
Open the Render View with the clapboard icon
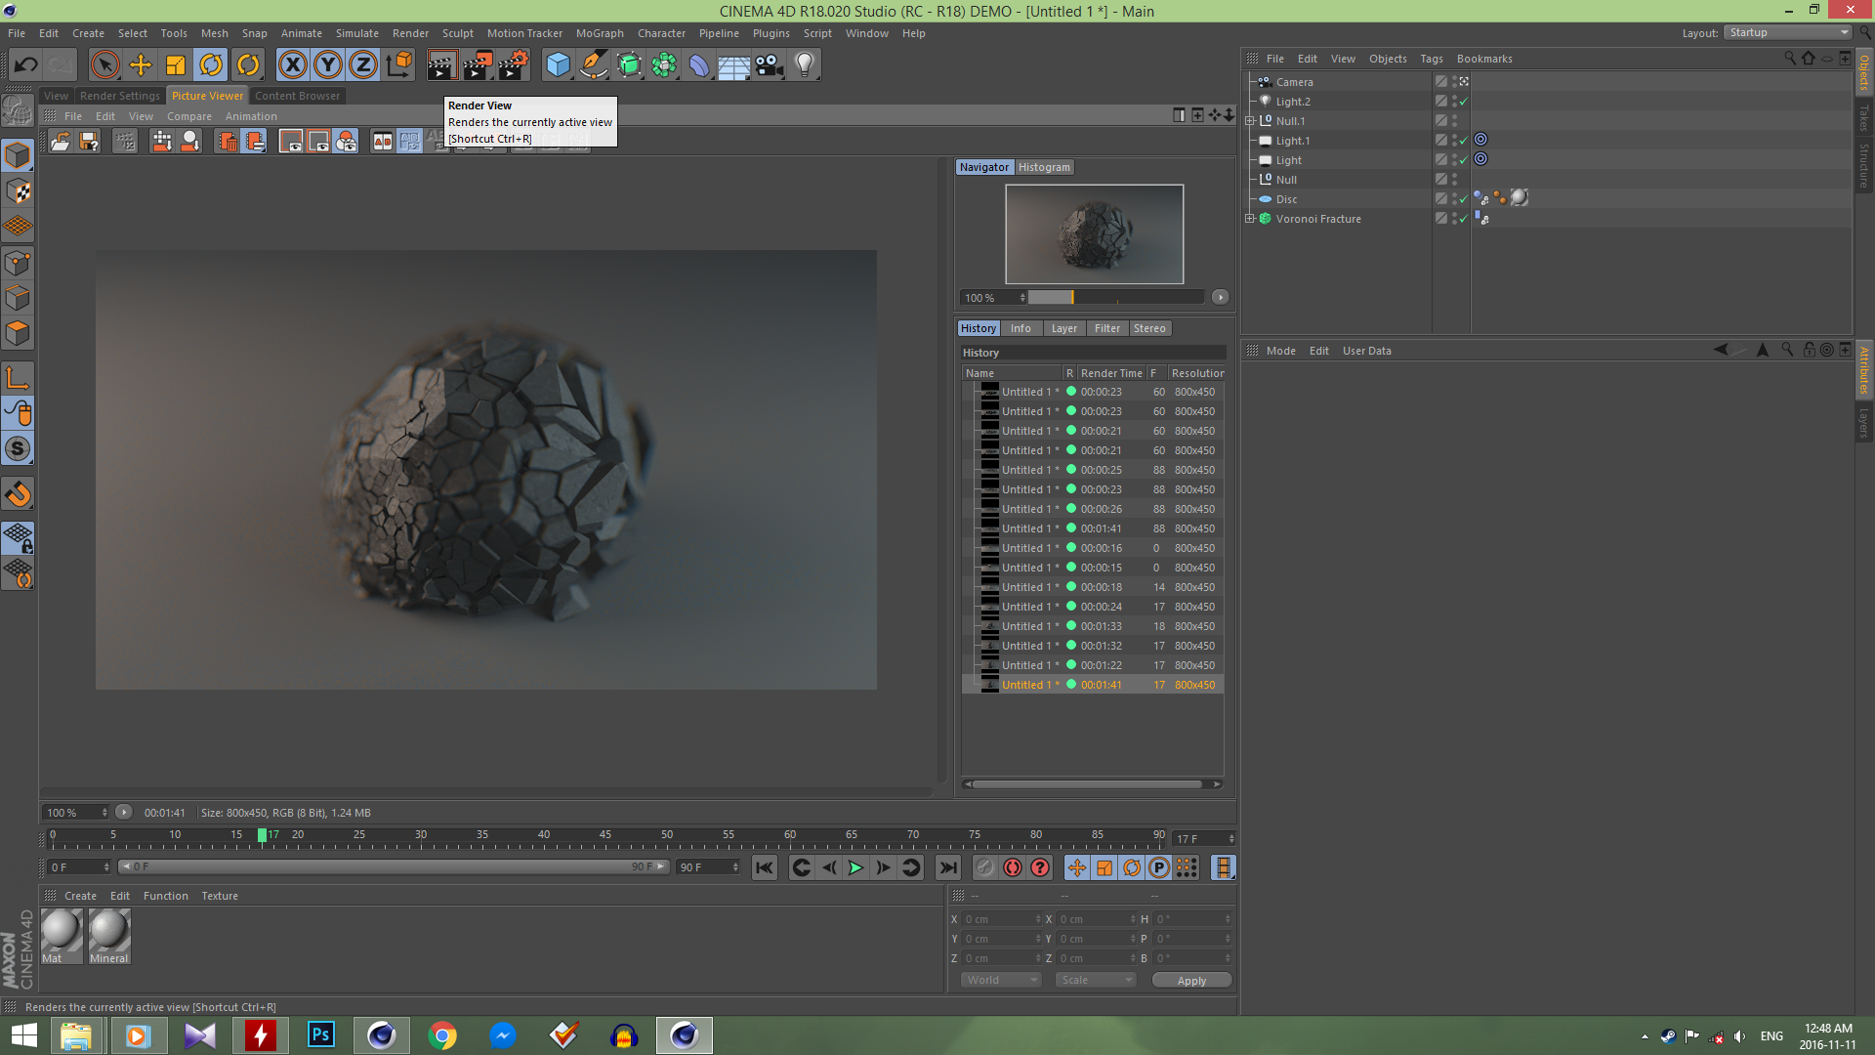(441, 64)
